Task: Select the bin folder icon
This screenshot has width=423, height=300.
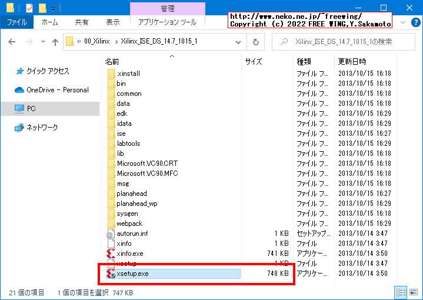Action: (111, 84)
